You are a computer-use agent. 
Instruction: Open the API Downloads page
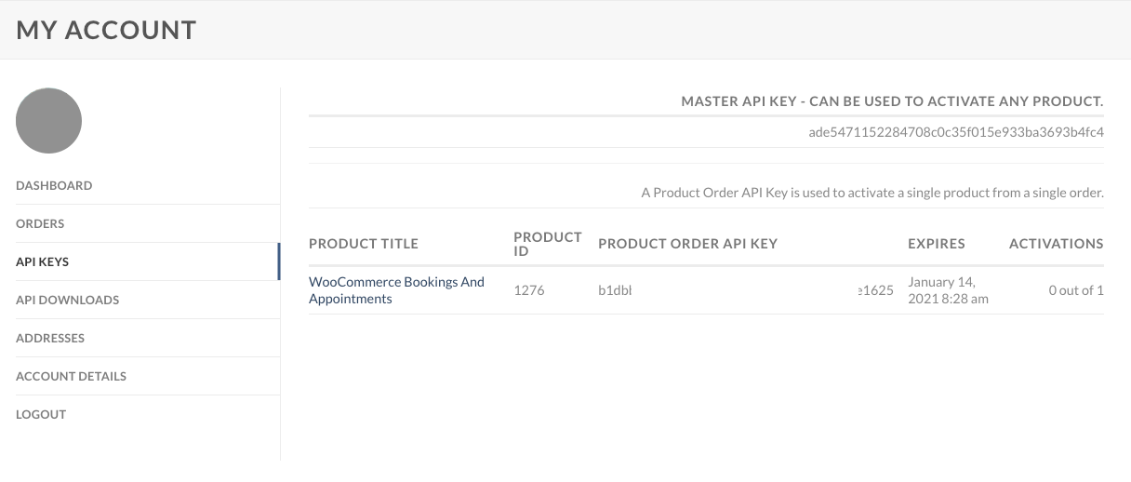(x=67, y=300)
